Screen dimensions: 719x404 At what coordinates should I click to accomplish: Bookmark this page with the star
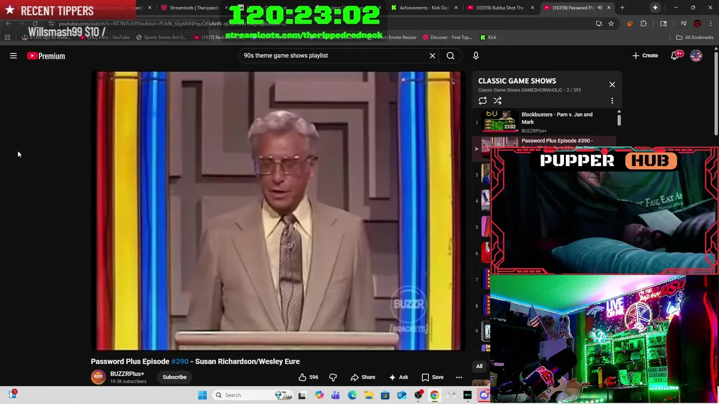coord(611,24)
